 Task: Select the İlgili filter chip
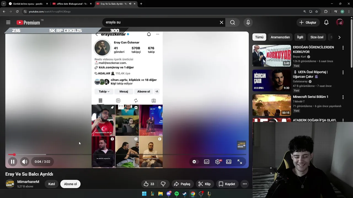point(300,37)
